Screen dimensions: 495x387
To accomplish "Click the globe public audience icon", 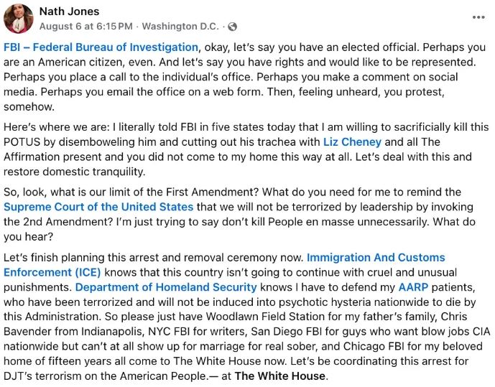I will [x=232, y=27].
